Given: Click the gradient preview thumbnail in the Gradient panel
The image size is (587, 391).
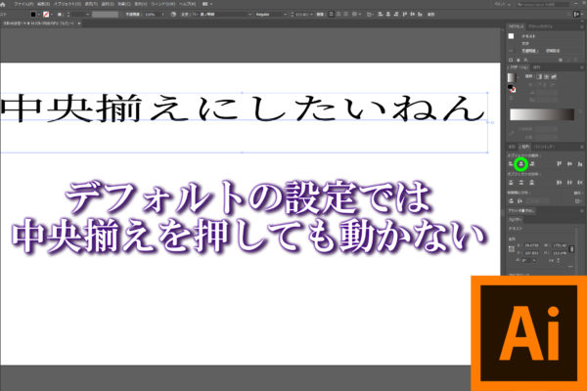Looking at the screenshot, I should coord(512,78).
